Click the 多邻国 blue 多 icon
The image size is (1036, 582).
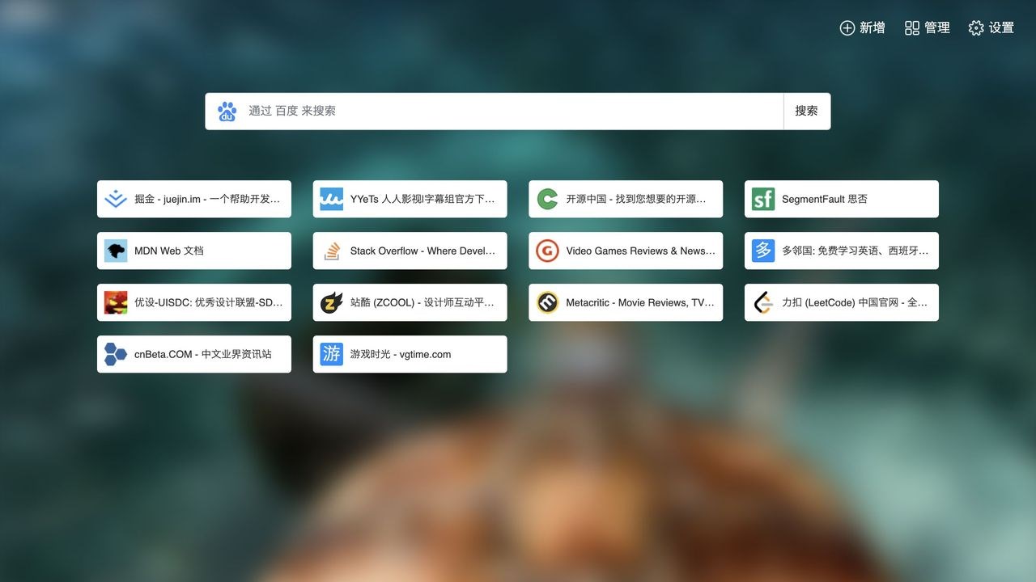coord(763,251)
